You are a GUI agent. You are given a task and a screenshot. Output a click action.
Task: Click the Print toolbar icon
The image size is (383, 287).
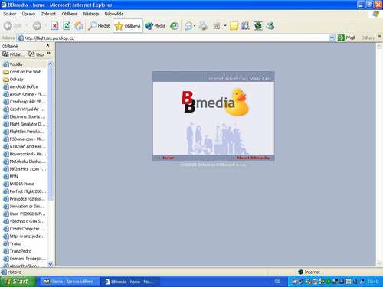click(203, 26)
